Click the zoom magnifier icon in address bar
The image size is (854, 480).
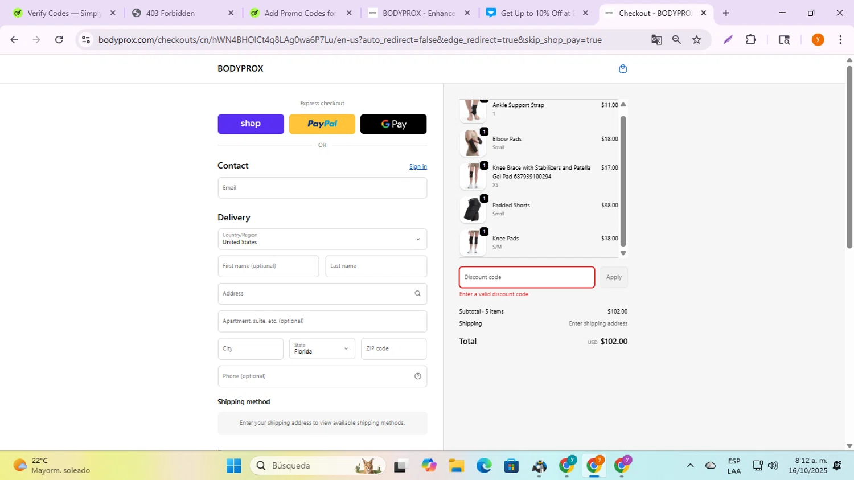point(676,40)
